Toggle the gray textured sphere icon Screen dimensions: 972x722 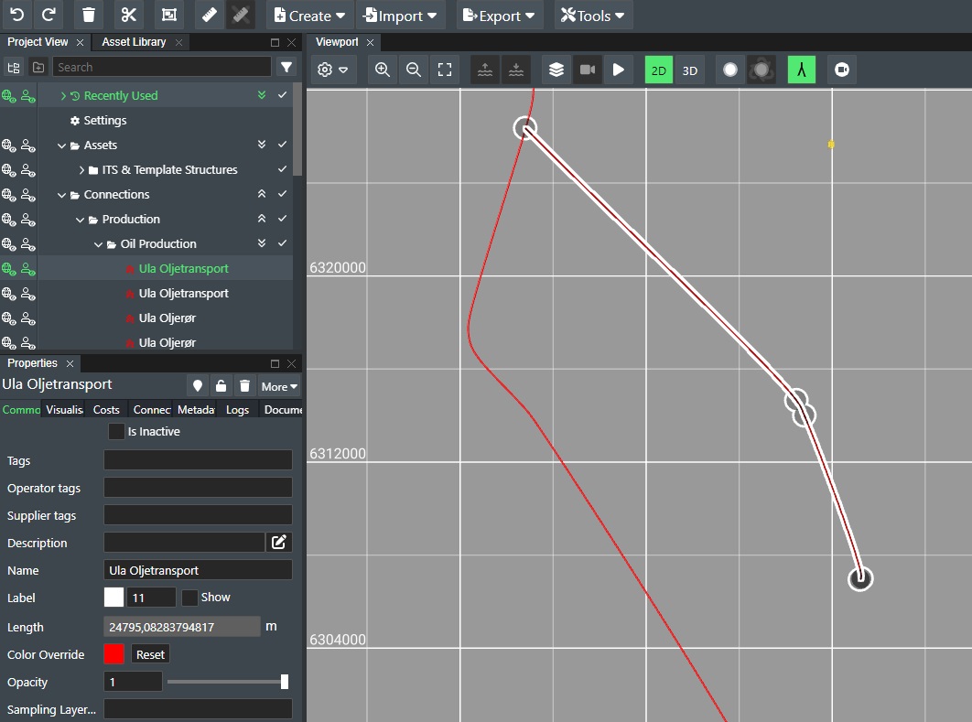pyautogui.click(x=761, y=70)
